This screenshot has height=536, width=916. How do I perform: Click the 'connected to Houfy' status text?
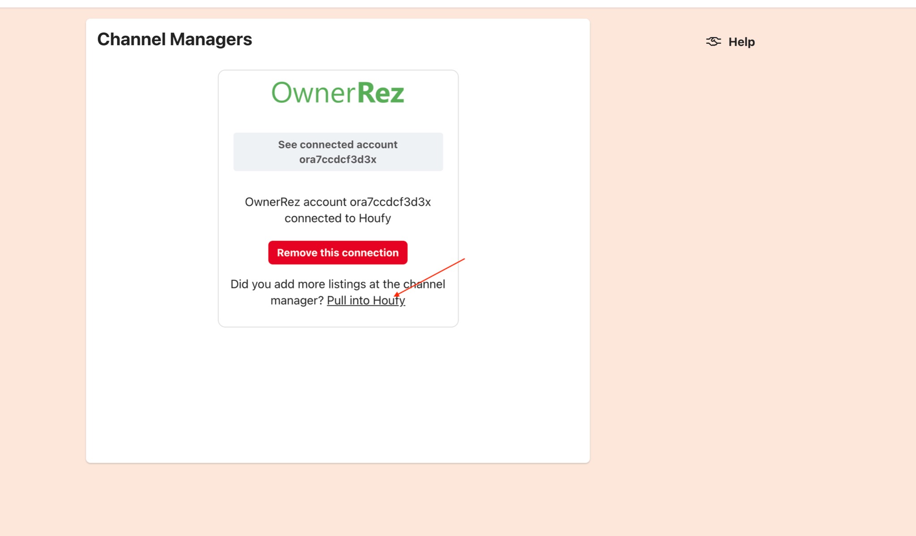tap(338, 218)
